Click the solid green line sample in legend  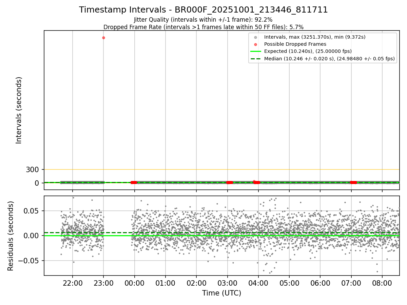(255, 52)
